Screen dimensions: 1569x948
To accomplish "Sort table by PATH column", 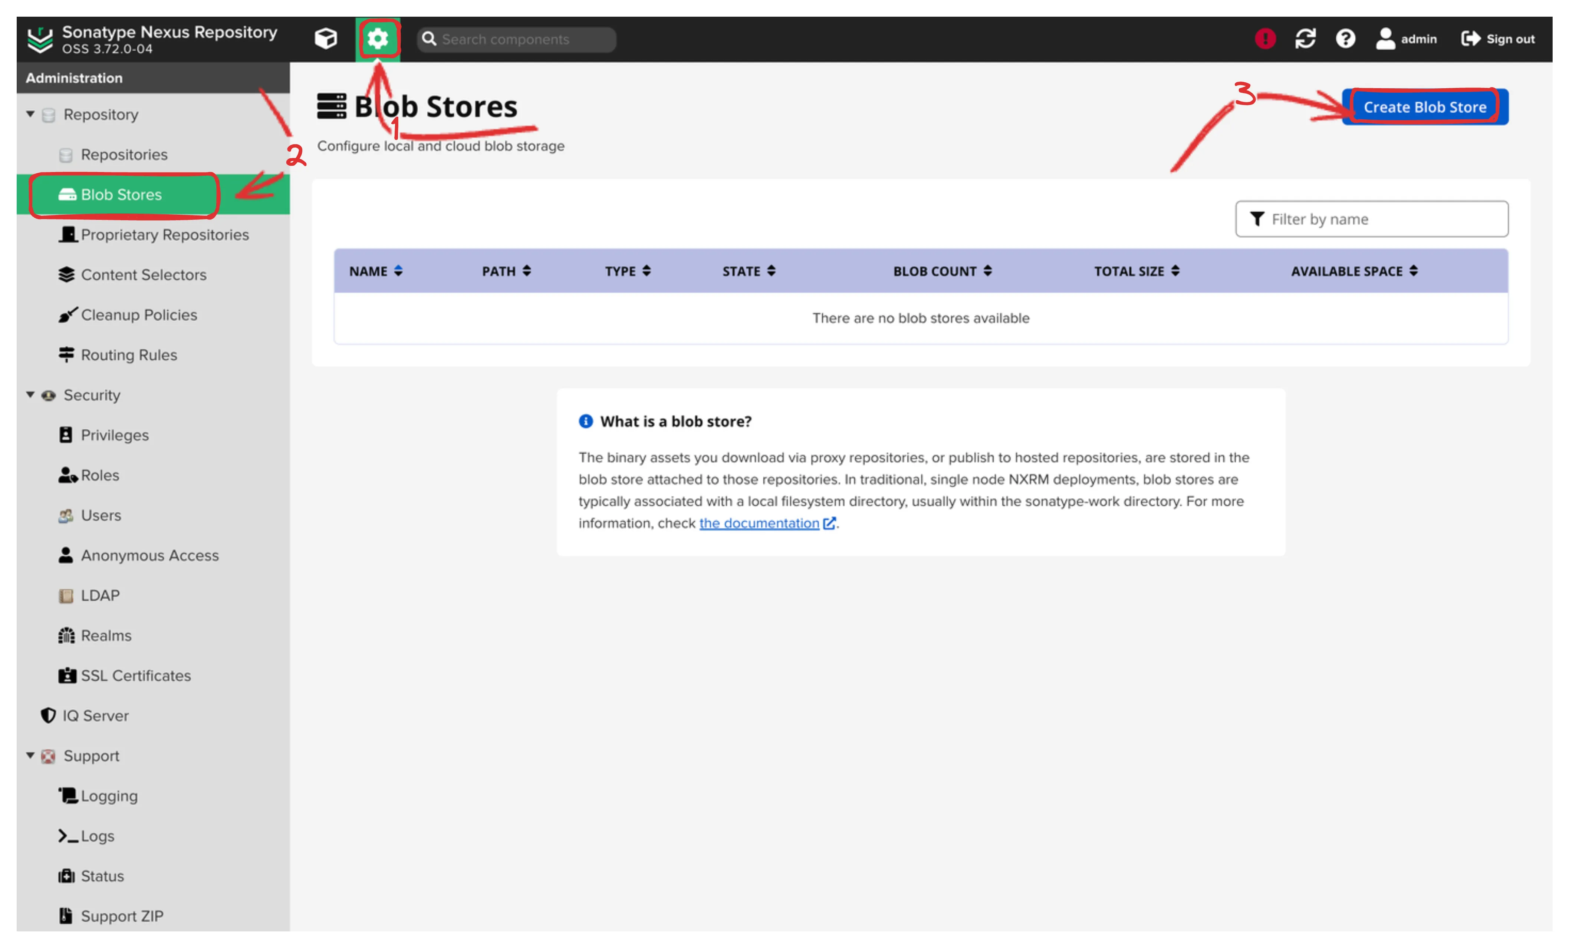I will (506, 271).
